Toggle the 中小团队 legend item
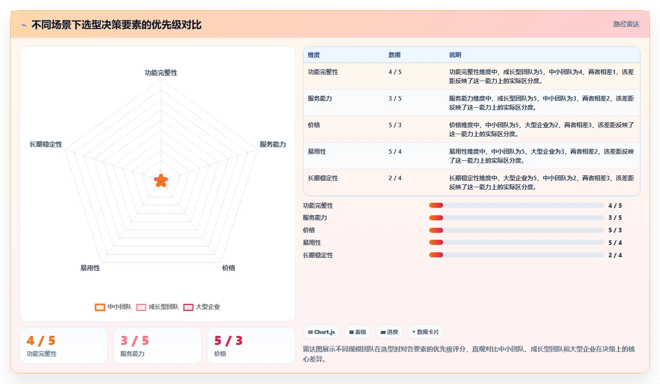This screenshot has width=660, height=384. pyautogui.click(x=113, y=307)
